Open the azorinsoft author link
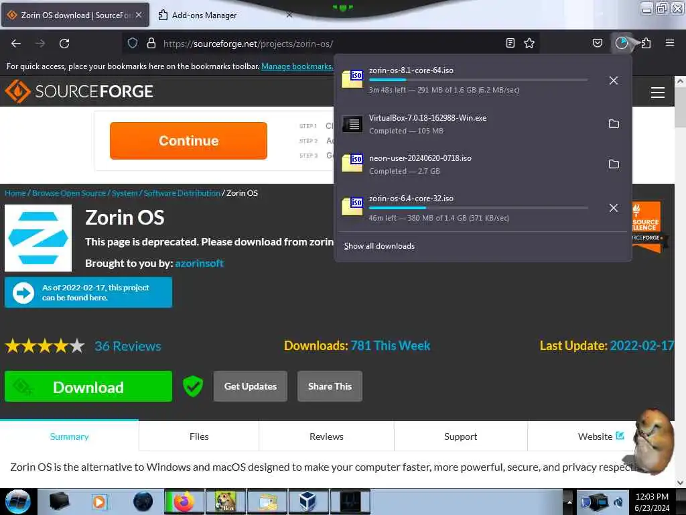Screen dimensions: 686x515 [x=199, y=263]
